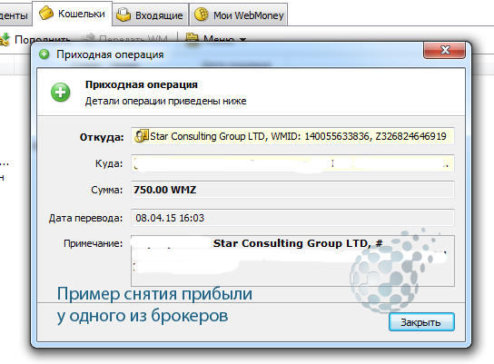Click the Откуда sender field
The width and height of the screenshot is (494, 364).
(292, 136)
